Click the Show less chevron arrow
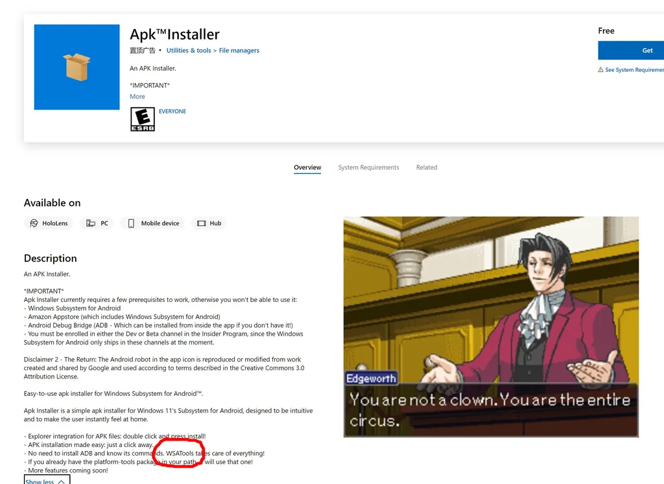Viewport: 664px width, 484px height. coord(62,481)
